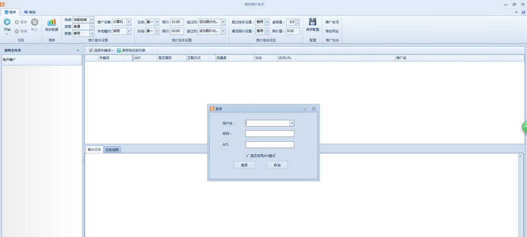Click the 推广实况 button in ribbon
Image resolution: width=527 pixels, height=237 pixels.
[x=332, y=22]
